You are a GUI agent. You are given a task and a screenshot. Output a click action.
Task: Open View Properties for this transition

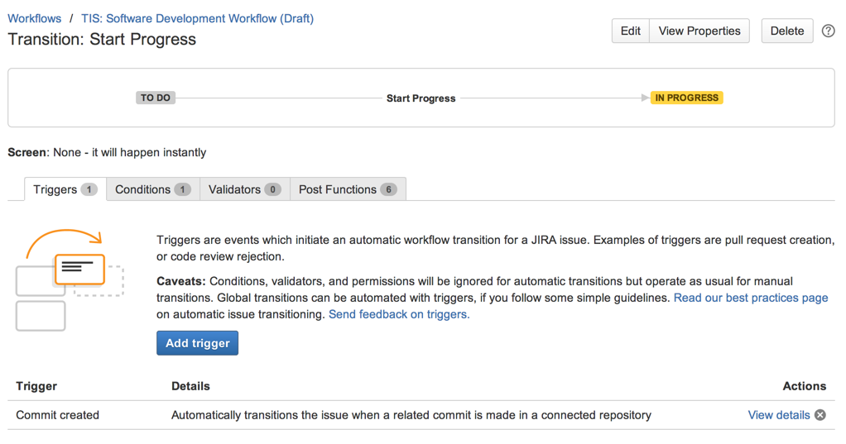point(699,31)
